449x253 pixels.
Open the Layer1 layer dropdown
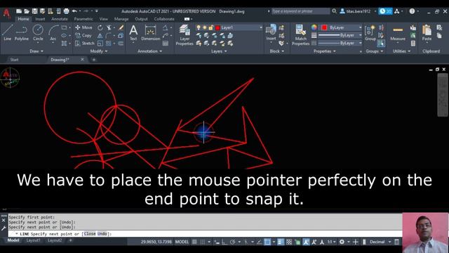260,27
